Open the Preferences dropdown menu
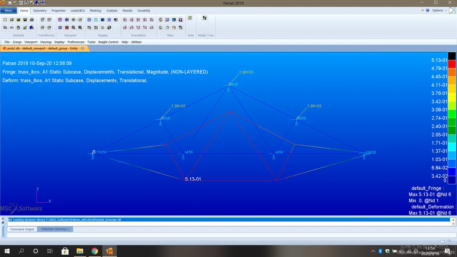457x257 pixels. coord(76,42)
